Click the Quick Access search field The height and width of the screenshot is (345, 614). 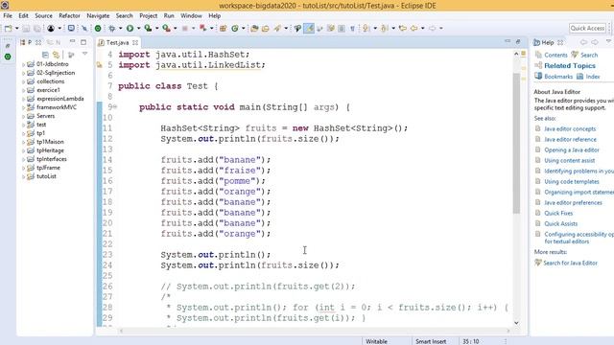click(587, 28)
